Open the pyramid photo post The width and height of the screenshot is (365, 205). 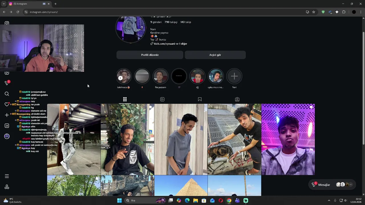pos(181,186)
